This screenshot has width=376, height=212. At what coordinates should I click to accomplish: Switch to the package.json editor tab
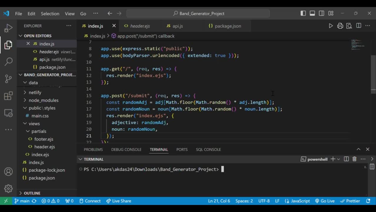click(x=228, y=26)
